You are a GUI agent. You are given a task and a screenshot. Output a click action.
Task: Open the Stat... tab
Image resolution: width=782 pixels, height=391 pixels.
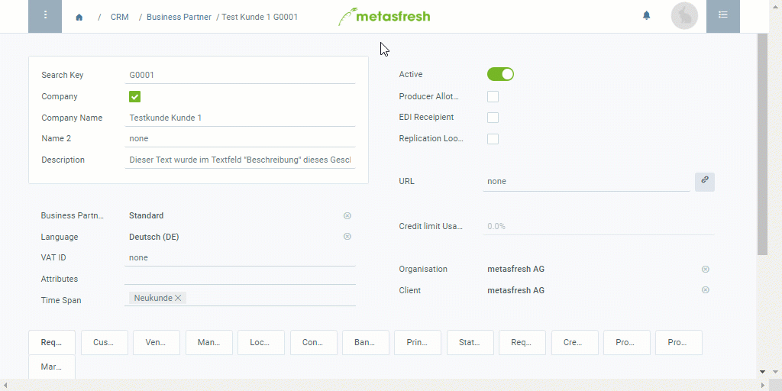click(x=470, y=343)
